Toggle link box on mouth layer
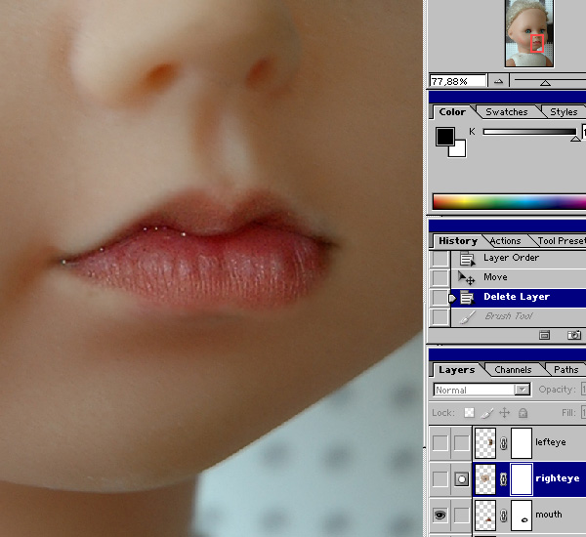Screen dimensions: 586x537 click(462, 516)
